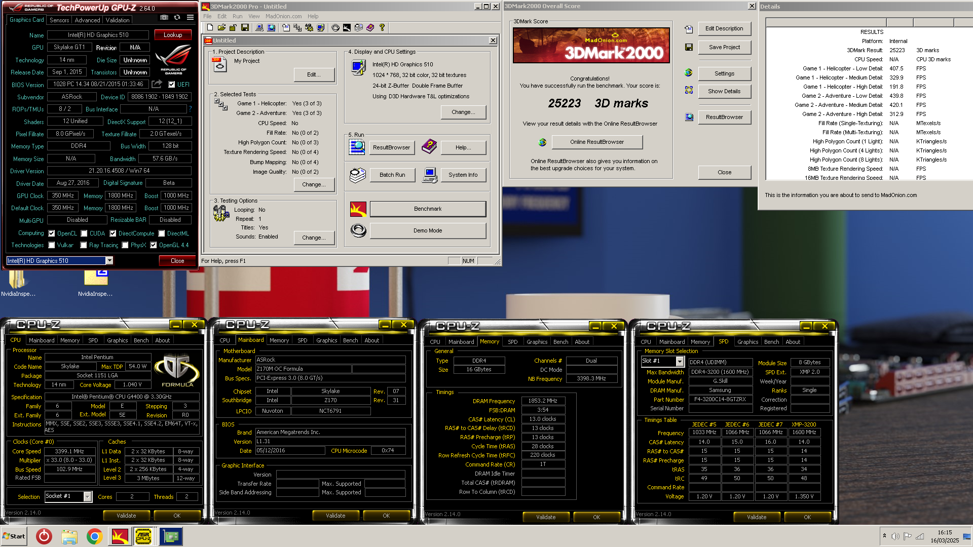Click the demo mode ring toolbar icon

click(x=335, y=28)
